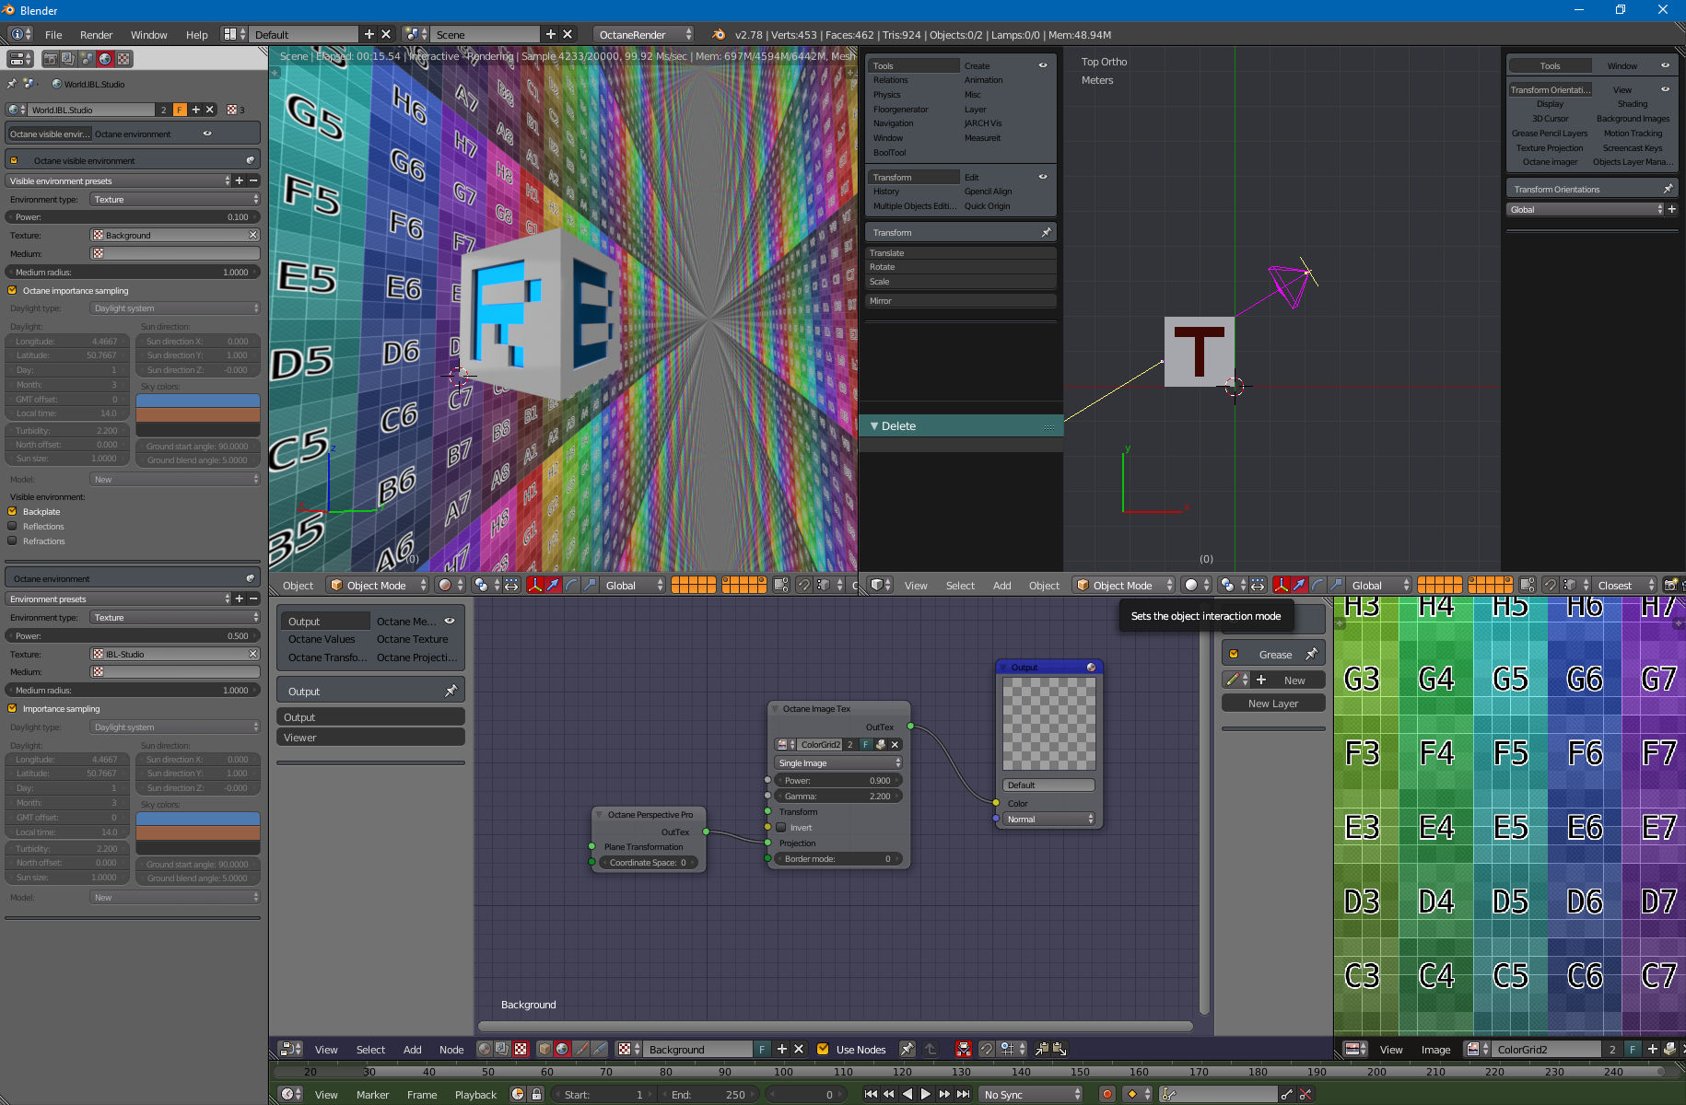Open Object Mode dropdown in the Top Ortho view
Screen dimensions: 1686x1105
(1124, 586)
